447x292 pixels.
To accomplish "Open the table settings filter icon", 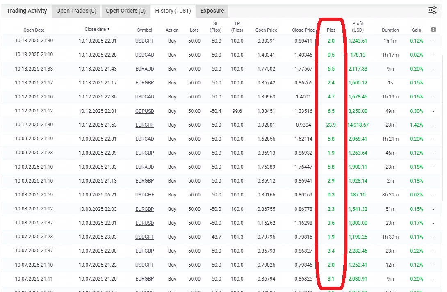I will click(x=432, y=11).
